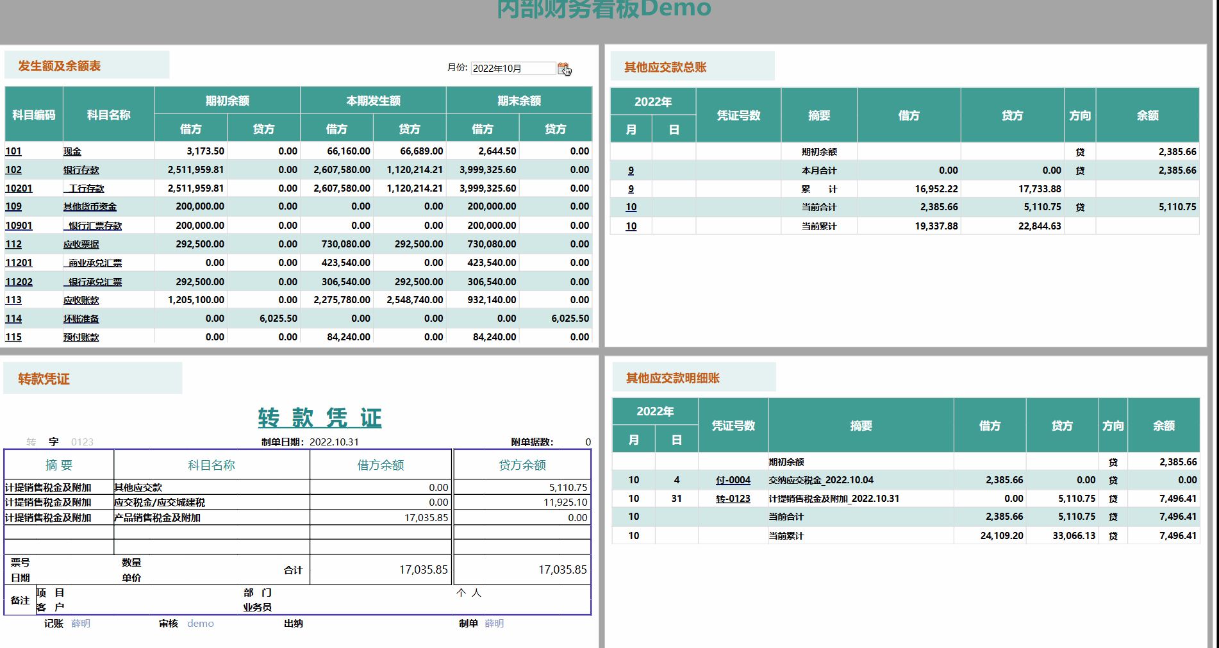Open account code 115 link
Viewport: 1219px width, 648px height.
[x=13, y=337]
